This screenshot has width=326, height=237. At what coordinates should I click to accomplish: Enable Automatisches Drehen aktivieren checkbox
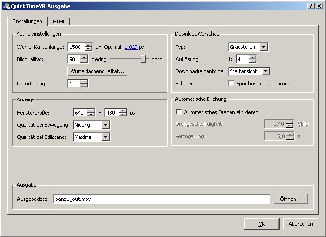[179, 112]
